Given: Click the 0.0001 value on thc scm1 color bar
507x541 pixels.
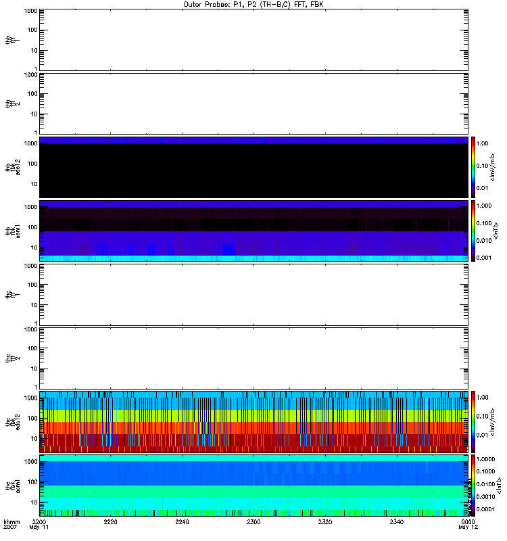Looking at the screenshot, I should [x=485, y=509].
